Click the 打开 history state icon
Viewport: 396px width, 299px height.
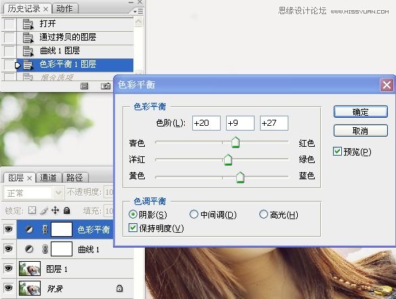(x=28, y=24)
